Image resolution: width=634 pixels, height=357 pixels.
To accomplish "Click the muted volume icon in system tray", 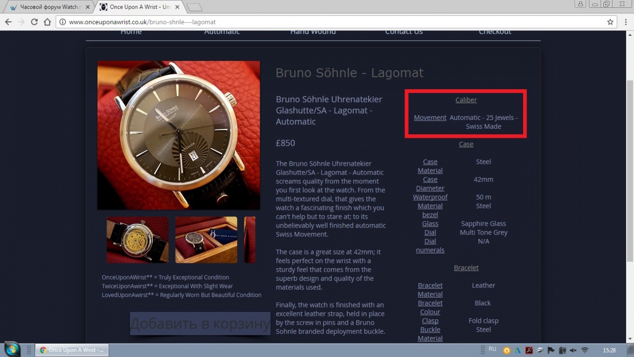I will click(573, 350).
